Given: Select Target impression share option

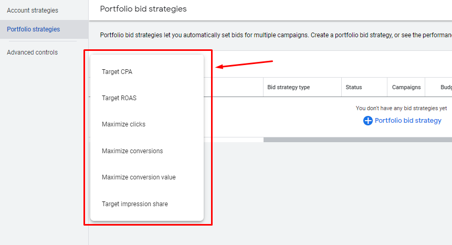Looking at the screenshot, I should (x=135, y=204).
